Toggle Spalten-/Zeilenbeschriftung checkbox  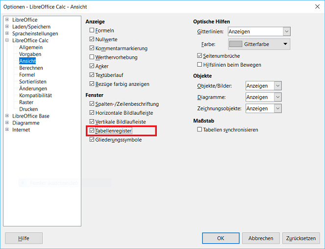tap(92, 103)
